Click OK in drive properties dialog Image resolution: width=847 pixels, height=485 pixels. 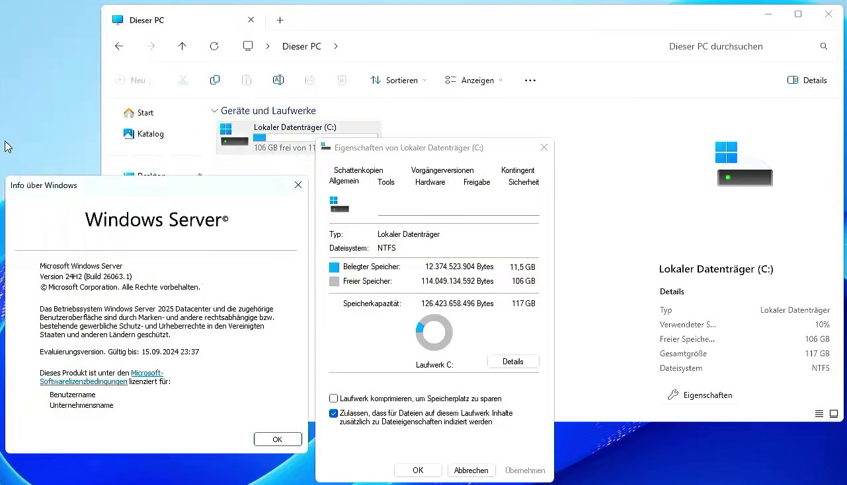pos(418,470)
